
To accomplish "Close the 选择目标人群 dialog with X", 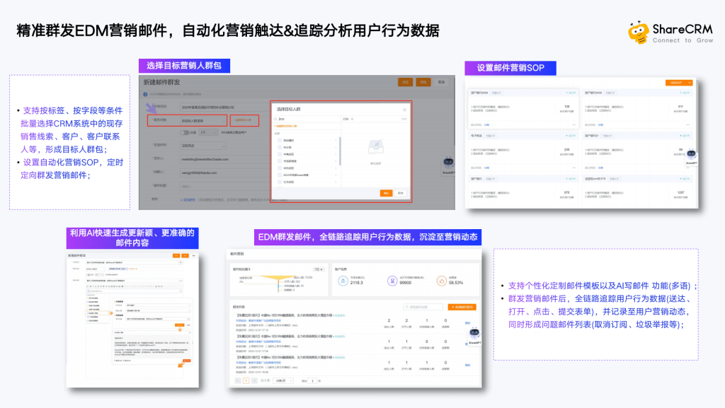I will (x=404, y=110).
